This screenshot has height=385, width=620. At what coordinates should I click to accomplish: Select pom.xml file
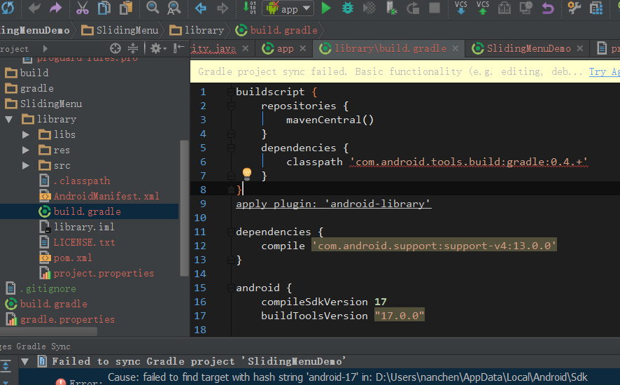pyautogui.click(x=66, y=258)
